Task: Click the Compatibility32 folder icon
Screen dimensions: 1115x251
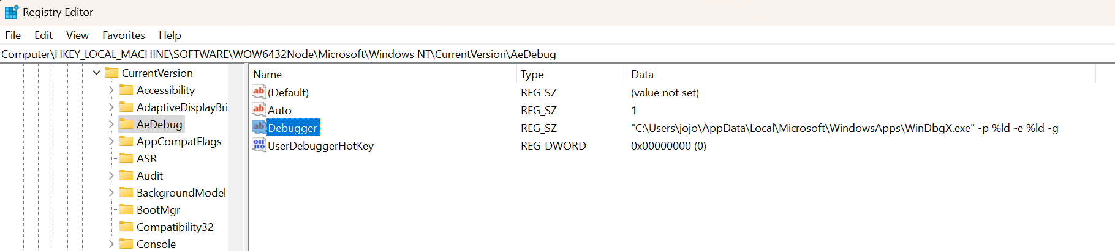Action: [x=126, y=227]
